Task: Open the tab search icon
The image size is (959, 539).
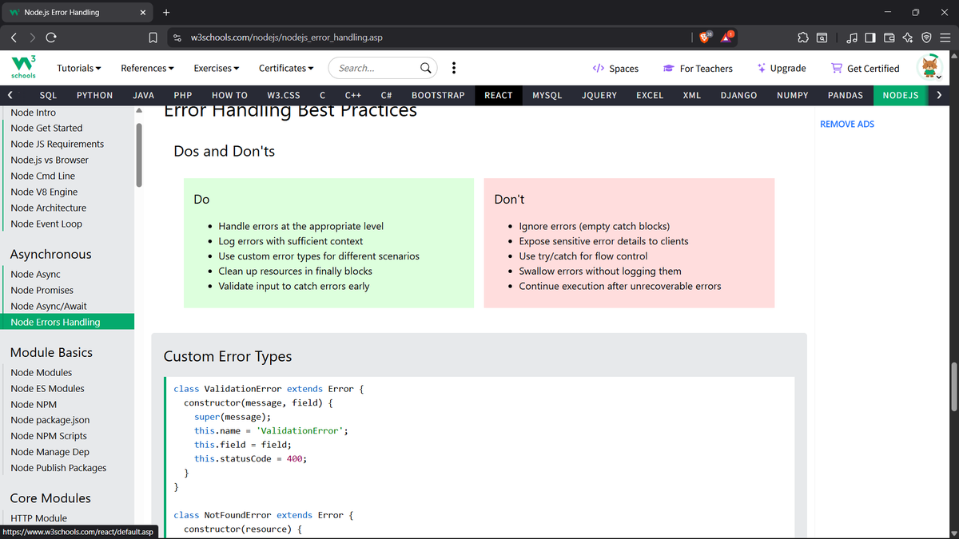Action: pyautogui.click(x=822, y=38)
